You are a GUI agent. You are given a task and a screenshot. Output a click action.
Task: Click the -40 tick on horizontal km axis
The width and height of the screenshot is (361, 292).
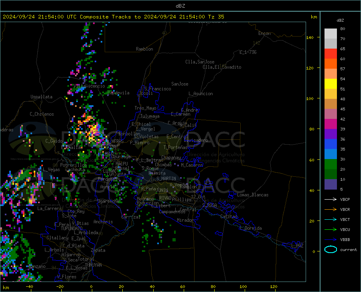[29, 287]
